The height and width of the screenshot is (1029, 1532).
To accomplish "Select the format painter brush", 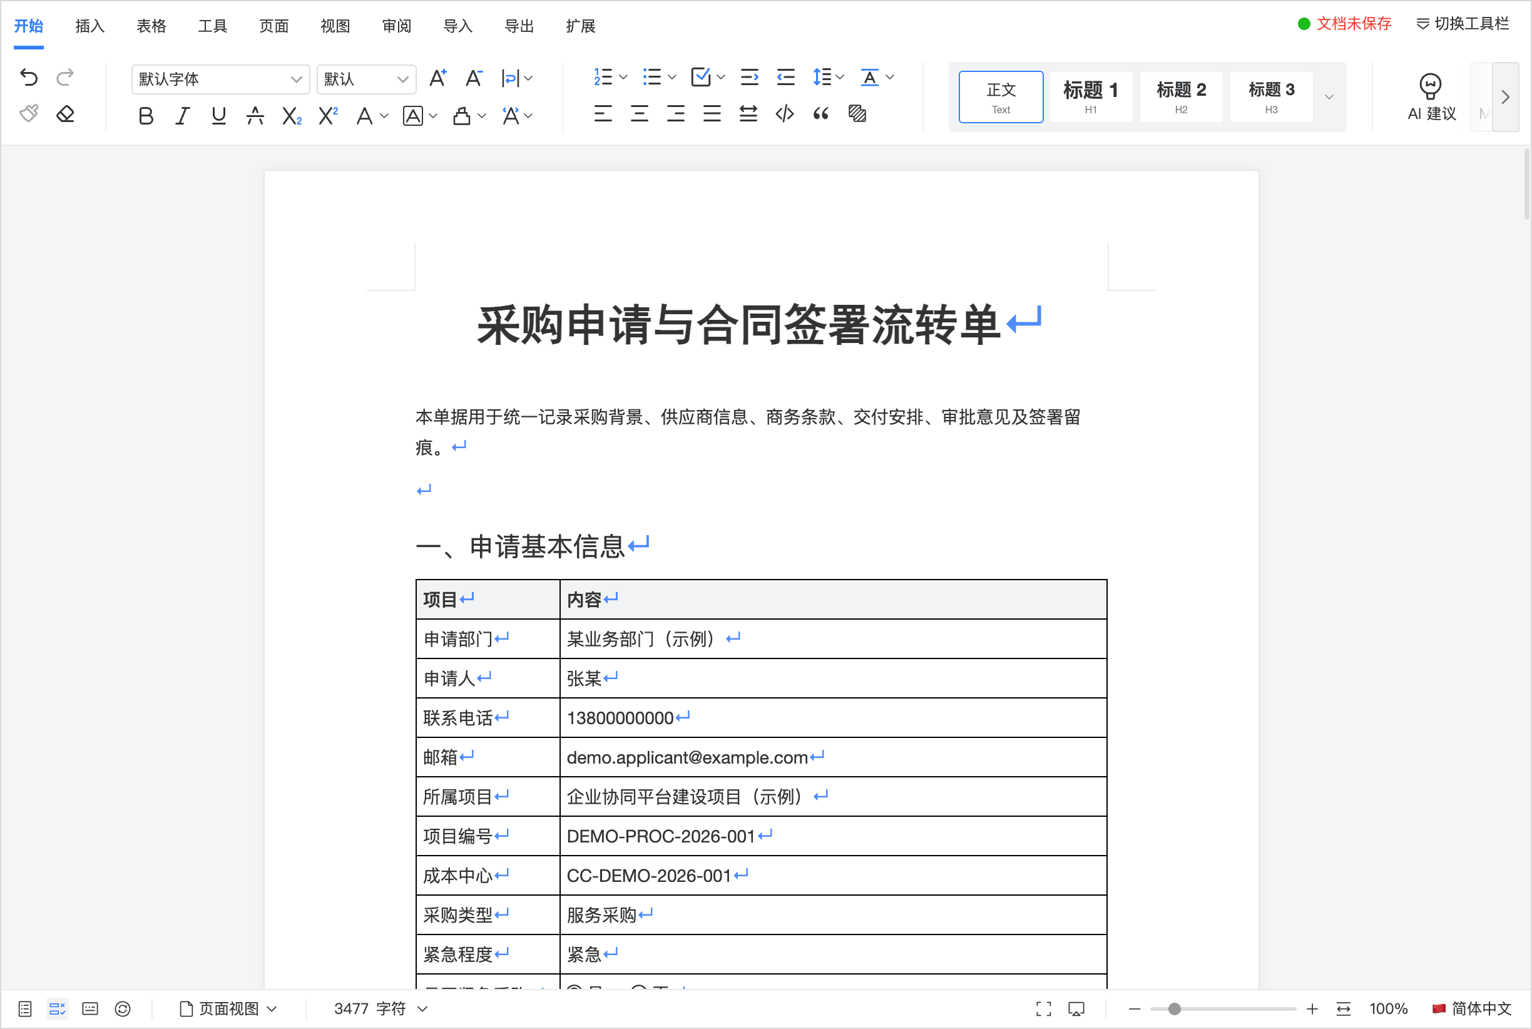I will (29, 113).
